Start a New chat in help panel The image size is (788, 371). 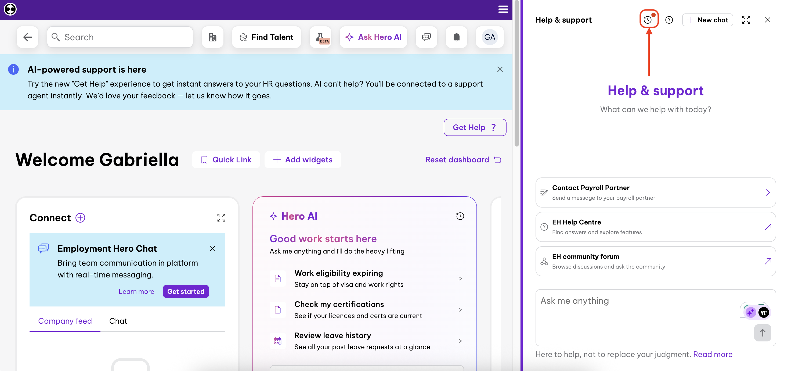tap(707, 20)
